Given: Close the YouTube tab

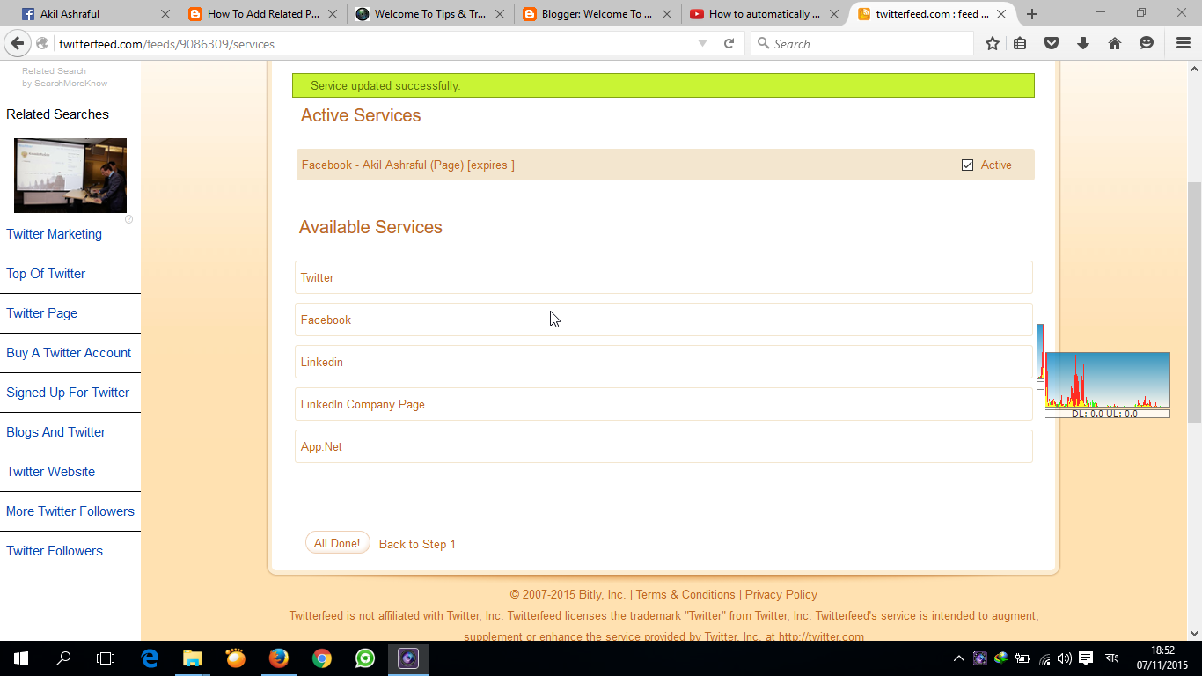Looking at the screenshot, I should [834, 14].
